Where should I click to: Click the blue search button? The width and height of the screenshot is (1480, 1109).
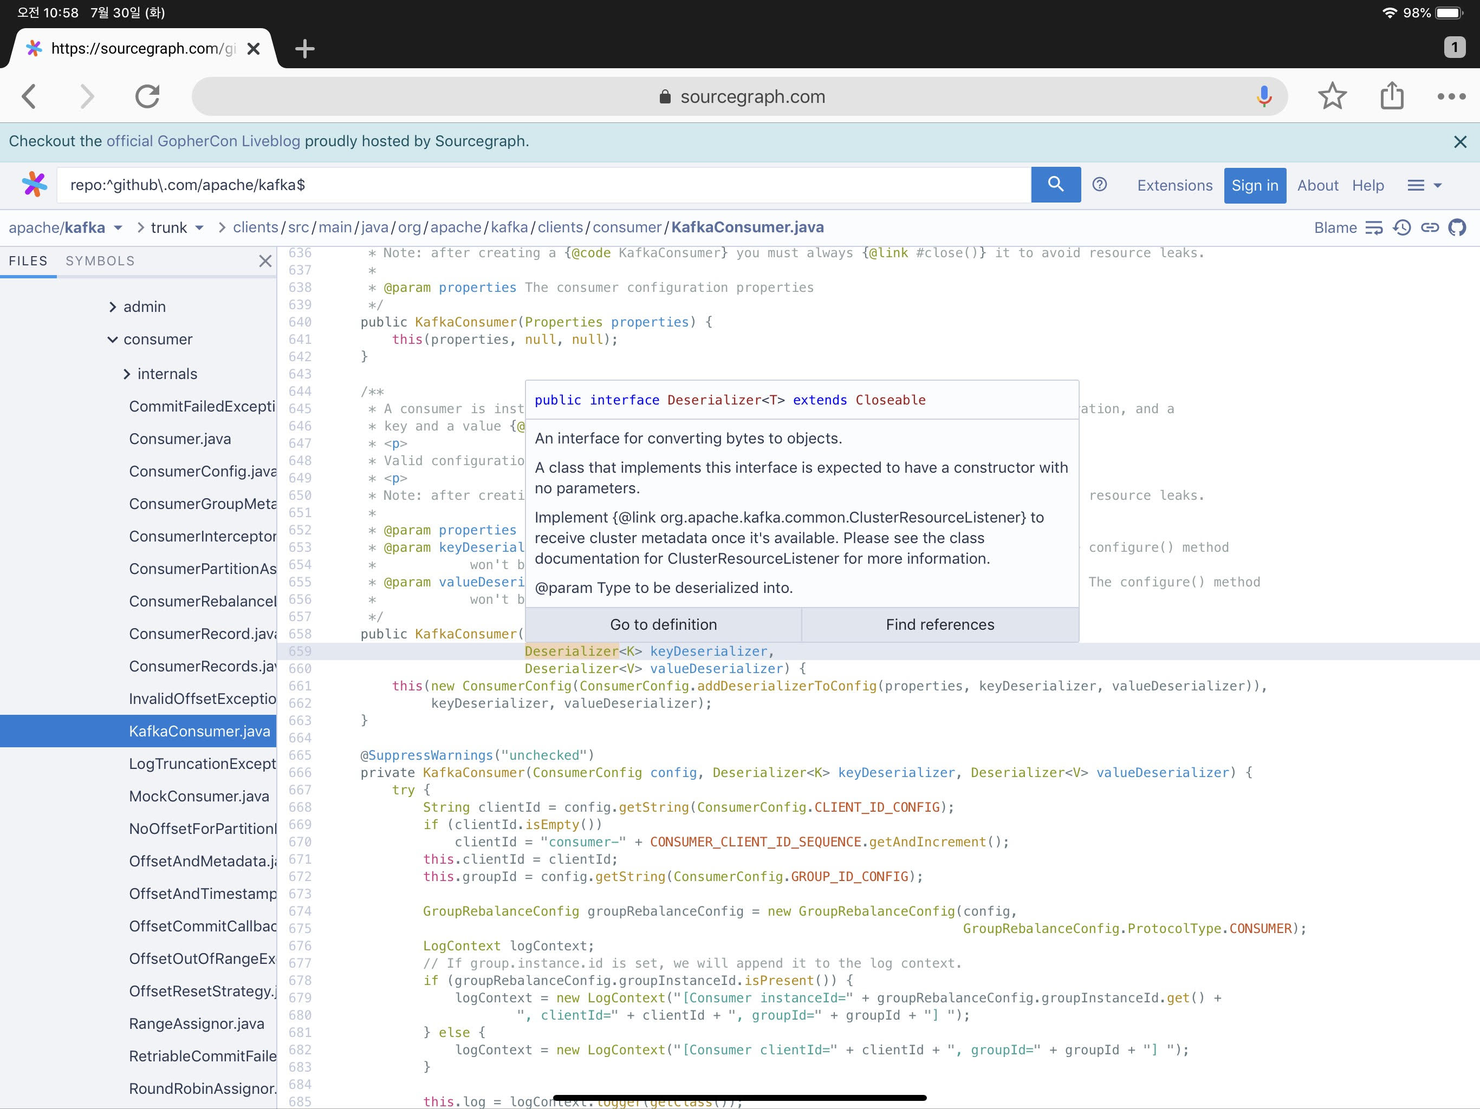(x=1055, y=185)
